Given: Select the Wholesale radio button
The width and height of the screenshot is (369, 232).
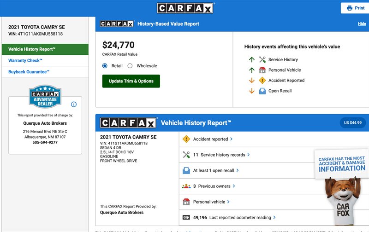Looking at the screenshot, I should point(130,66).
